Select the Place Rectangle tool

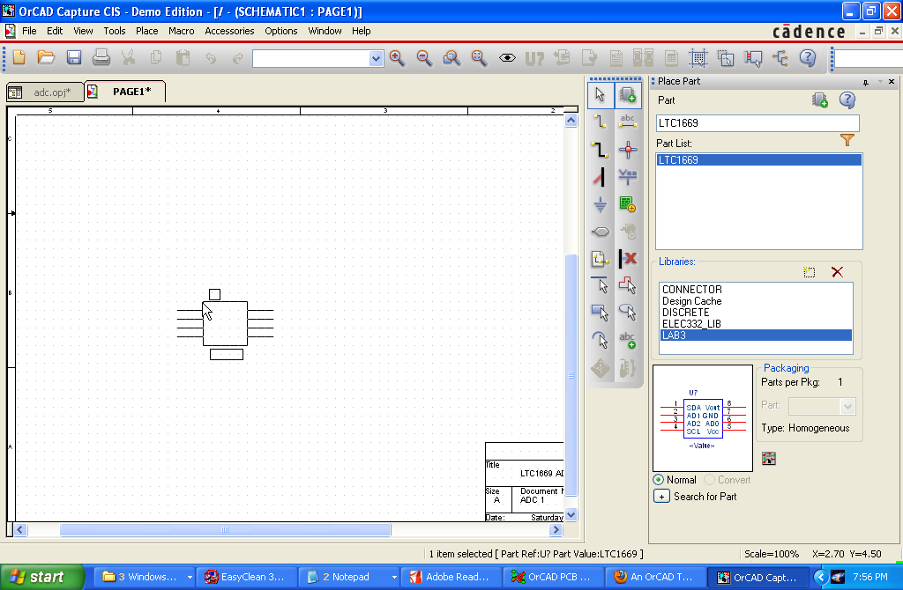click(x=600, y=313)
